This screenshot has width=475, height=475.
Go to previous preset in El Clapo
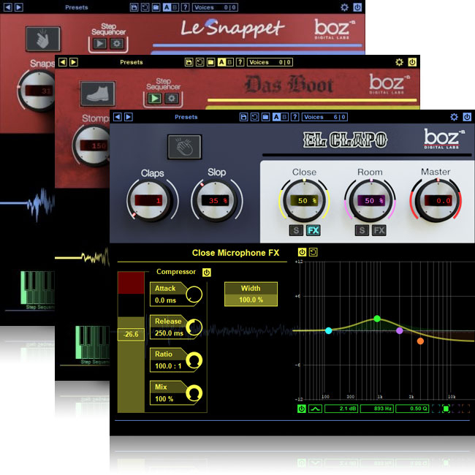coord(118,117)
